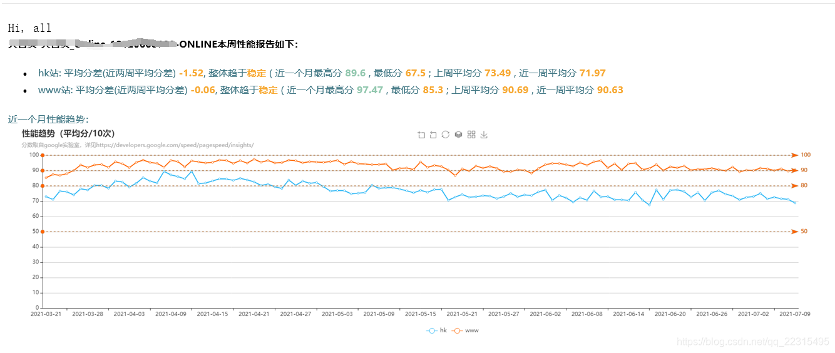Click x-axis date 2021-06-02
835x353 pixels.
[545, 314]
